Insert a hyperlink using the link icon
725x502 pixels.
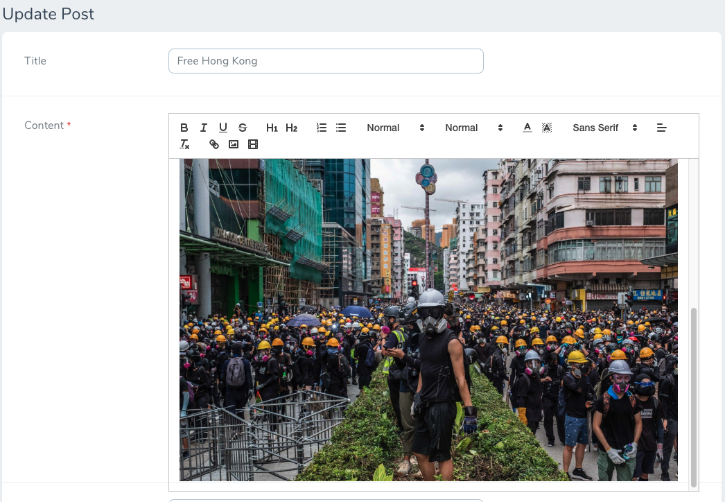(213, 144)
